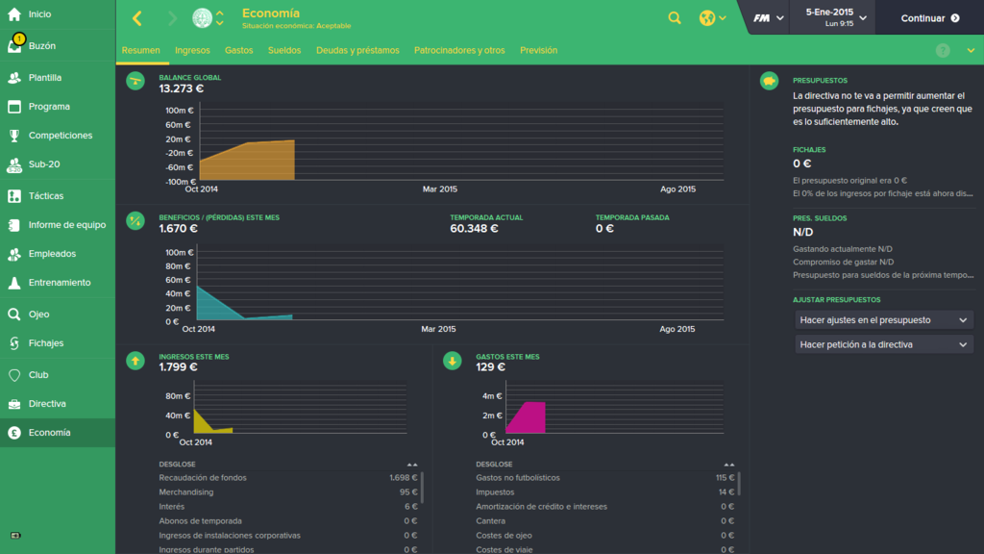984x554 pixels.
Task: Open the FM menu dropdown
Action: click(x=769, y=18)
